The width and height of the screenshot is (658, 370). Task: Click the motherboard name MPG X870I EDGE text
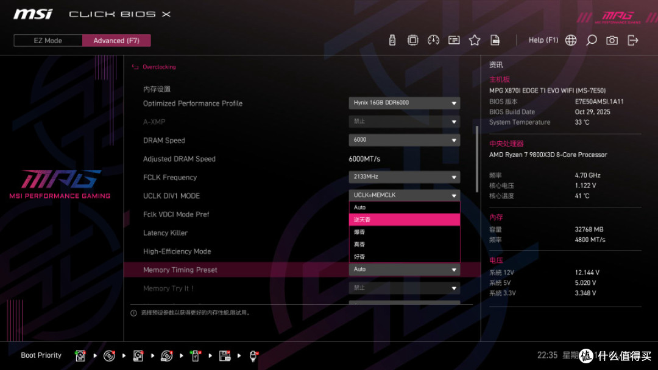pyautogui.click(x=547, y=91)
